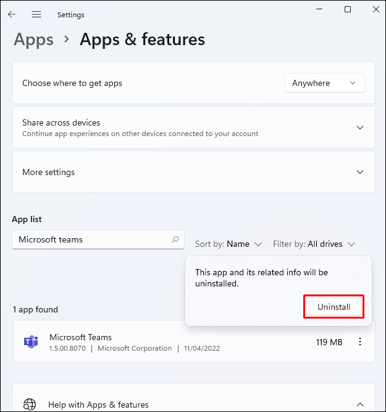The height and width of the screenshot is (412, 386).
Task: Click the Microsoft Teams app icon
Action: (x=30, y=341)
